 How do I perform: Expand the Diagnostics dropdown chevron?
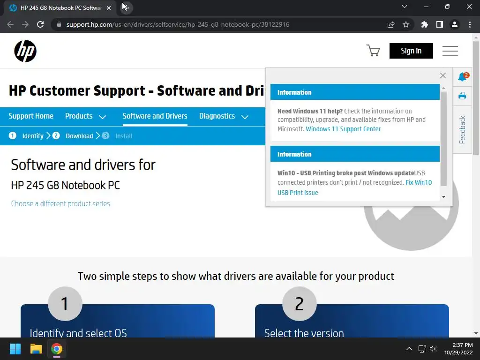[x=245, y=117]
